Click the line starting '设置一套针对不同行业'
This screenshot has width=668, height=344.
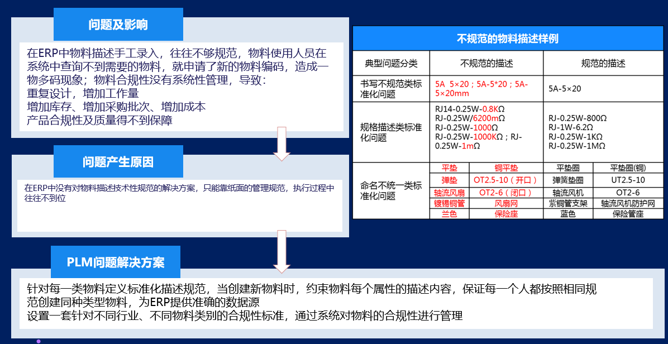pyautogui.click(x=245, y=316)
